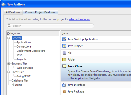Select General in the Categories tree

coord(17,38)
